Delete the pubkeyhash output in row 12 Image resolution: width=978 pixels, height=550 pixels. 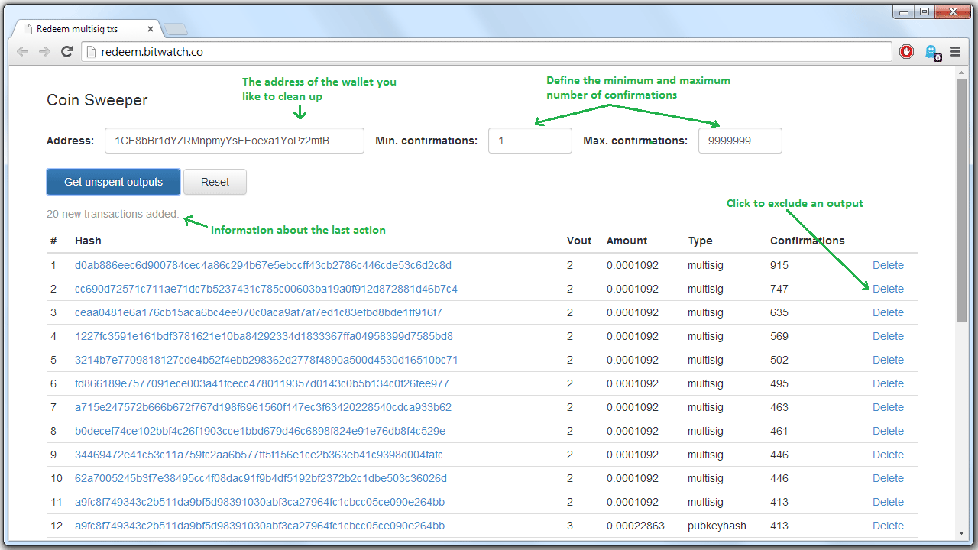888,526
